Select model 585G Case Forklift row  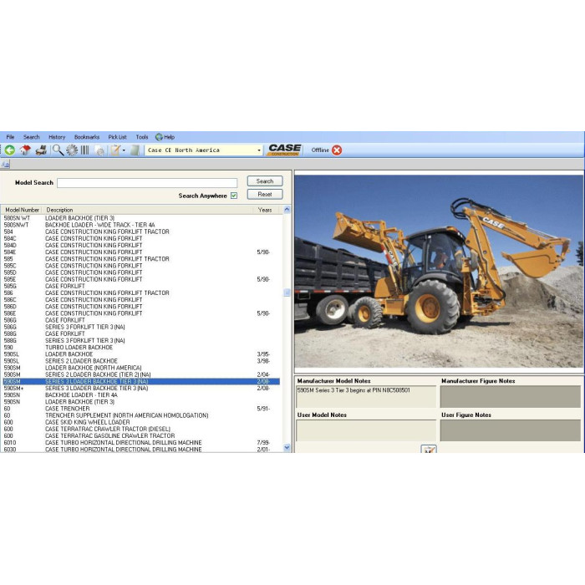point(141,286)
